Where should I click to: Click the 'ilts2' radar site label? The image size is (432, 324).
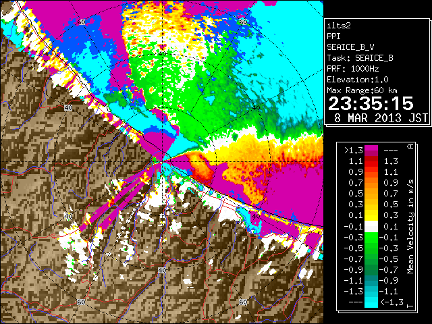point(339,26)
